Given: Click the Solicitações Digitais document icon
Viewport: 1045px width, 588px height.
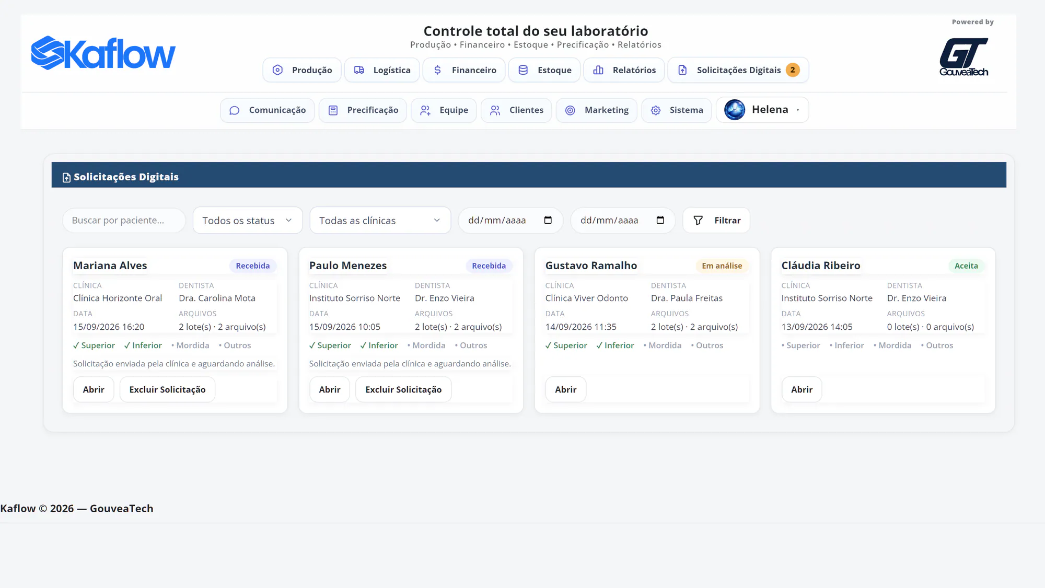Looking at the screenshot, I should click(682, 70).
